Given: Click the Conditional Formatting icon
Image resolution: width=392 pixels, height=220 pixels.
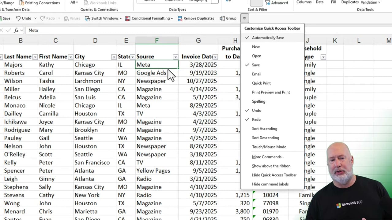Looking at the screenshot, I should [x=128, y=18].
